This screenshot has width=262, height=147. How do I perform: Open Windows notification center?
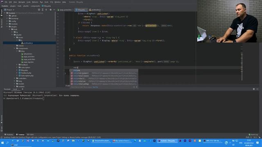[257, 143]
